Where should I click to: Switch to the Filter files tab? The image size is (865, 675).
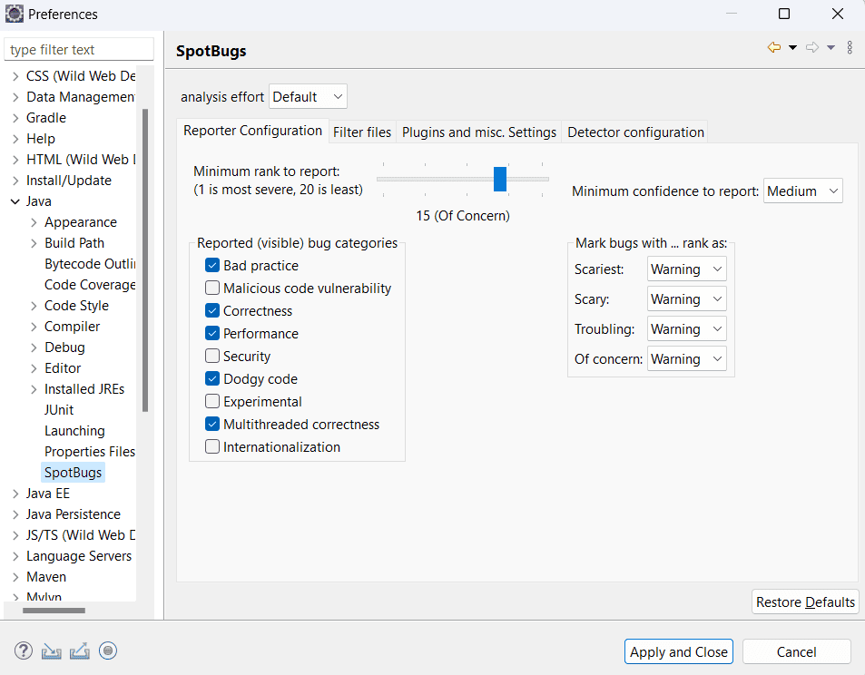click(362, 132)
